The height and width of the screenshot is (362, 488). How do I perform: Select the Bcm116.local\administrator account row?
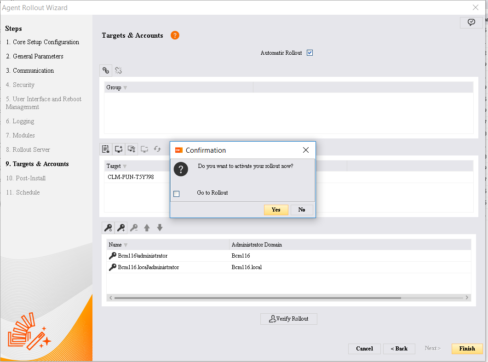pyautogui.click(x=148, y=267)
